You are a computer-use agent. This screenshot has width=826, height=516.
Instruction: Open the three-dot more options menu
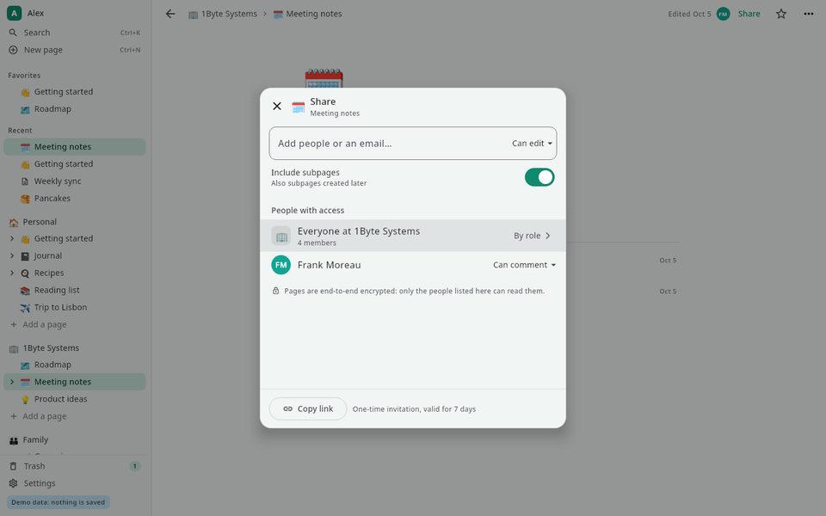click(x=808, y=14)
